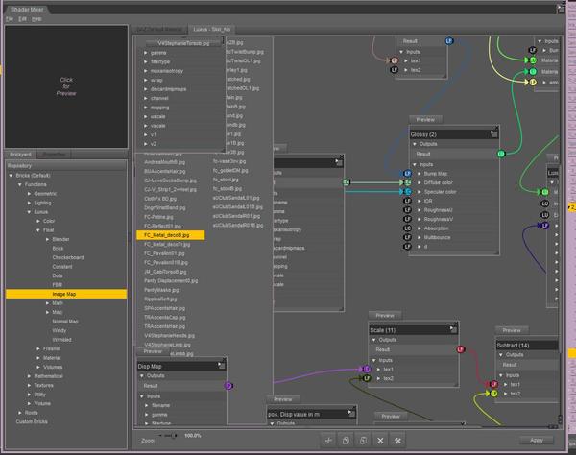Click the Glossy (2) Result output connector
Image resolution: width=576 pixels, height=455 pixels.
[501, 154]
